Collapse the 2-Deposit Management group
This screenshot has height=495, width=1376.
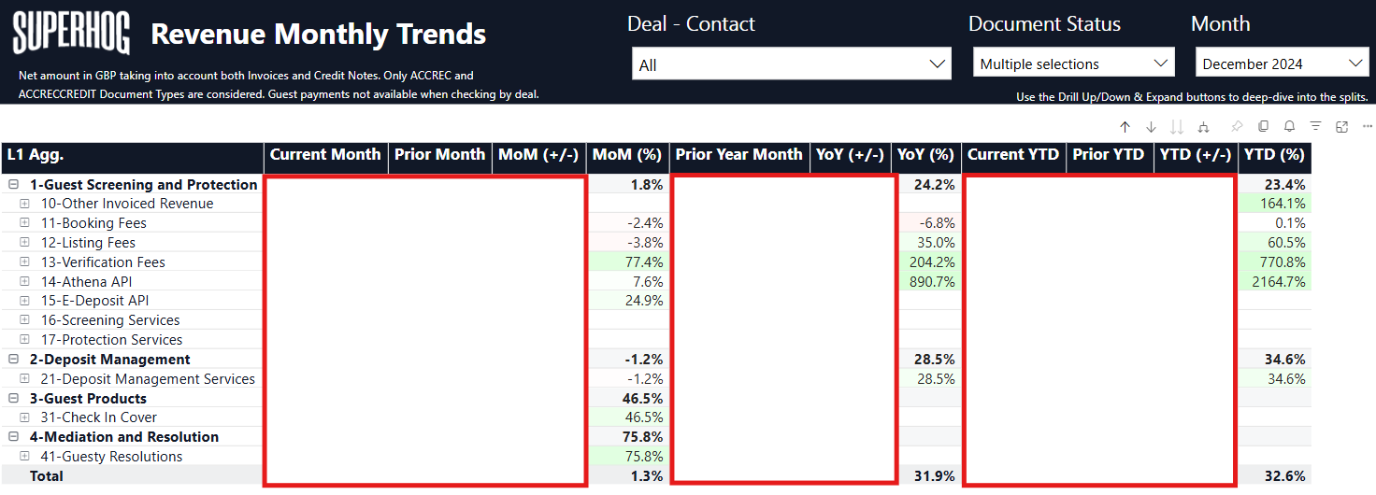pyautogui.click(x=14, y=360)
